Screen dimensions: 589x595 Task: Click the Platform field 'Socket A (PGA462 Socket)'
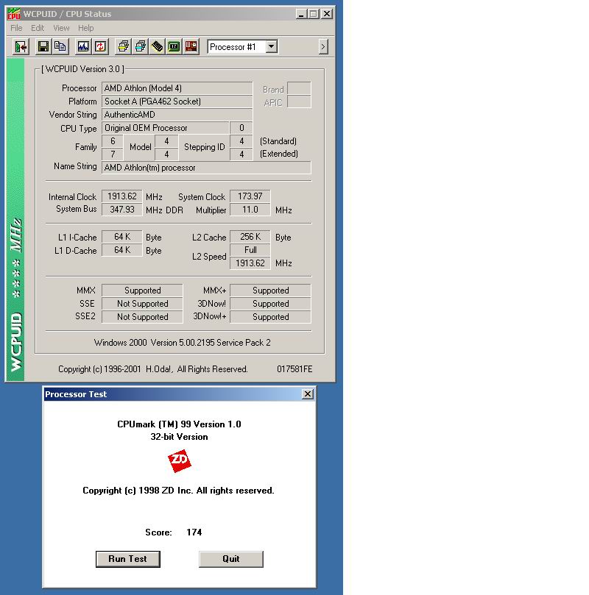click(177, 101)
